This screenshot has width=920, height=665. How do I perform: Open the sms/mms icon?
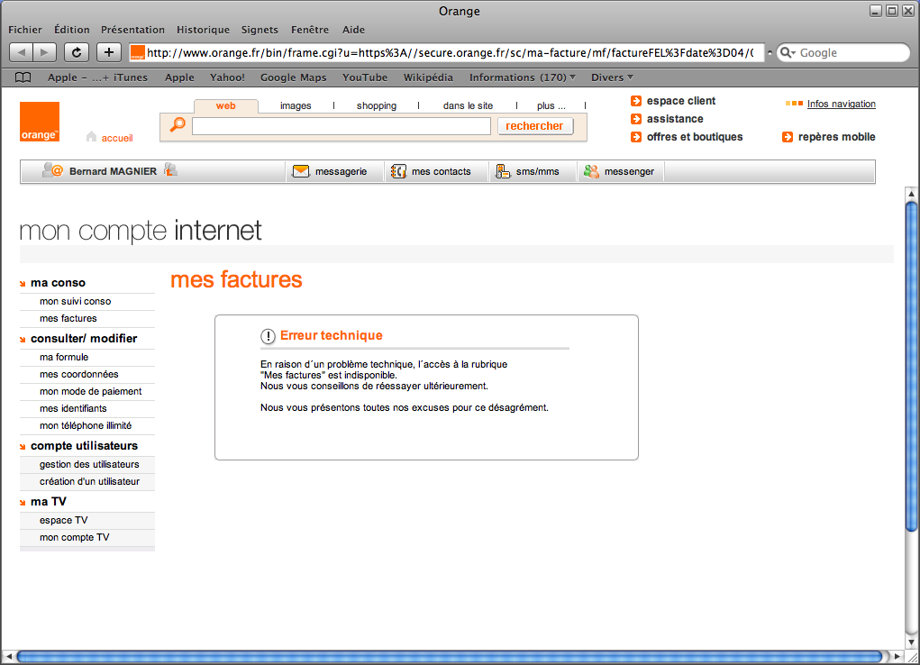tap(502, 171)
